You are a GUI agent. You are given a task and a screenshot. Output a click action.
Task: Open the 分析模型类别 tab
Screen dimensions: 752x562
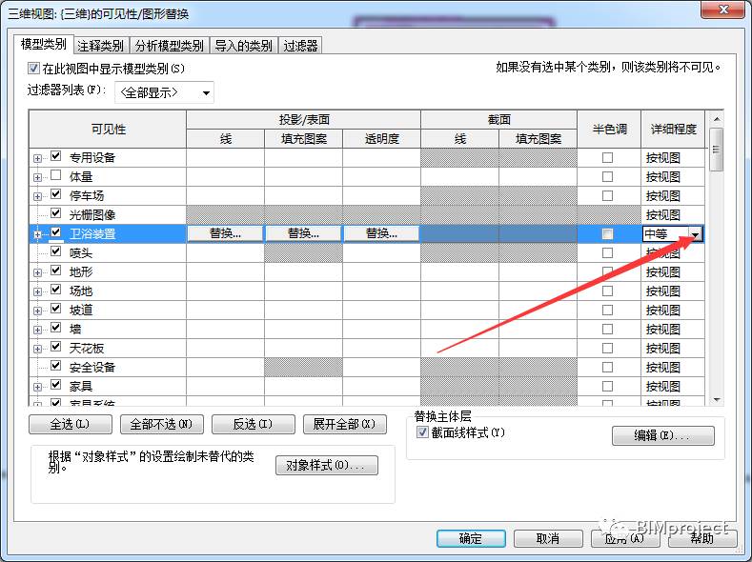(170, 46)
